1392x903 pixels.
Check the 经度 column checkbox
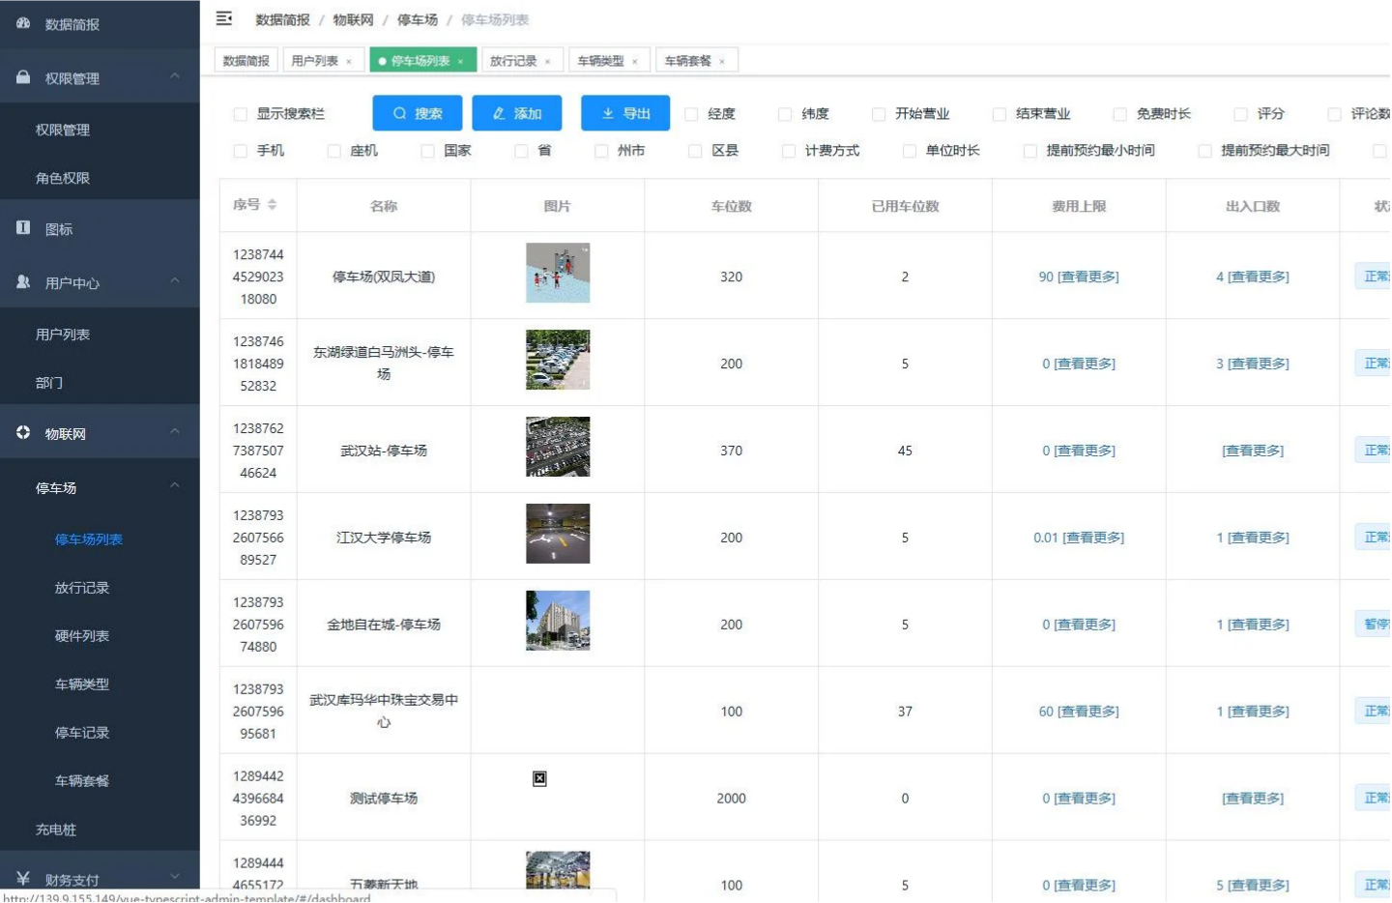(692, 113)
